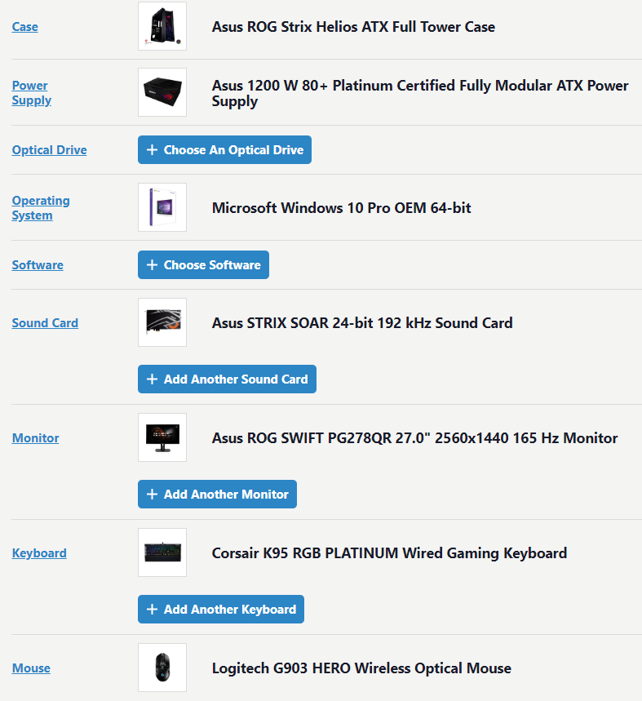Open the Sound Card category link
This screenshot has width=642, height=701.
45,323
